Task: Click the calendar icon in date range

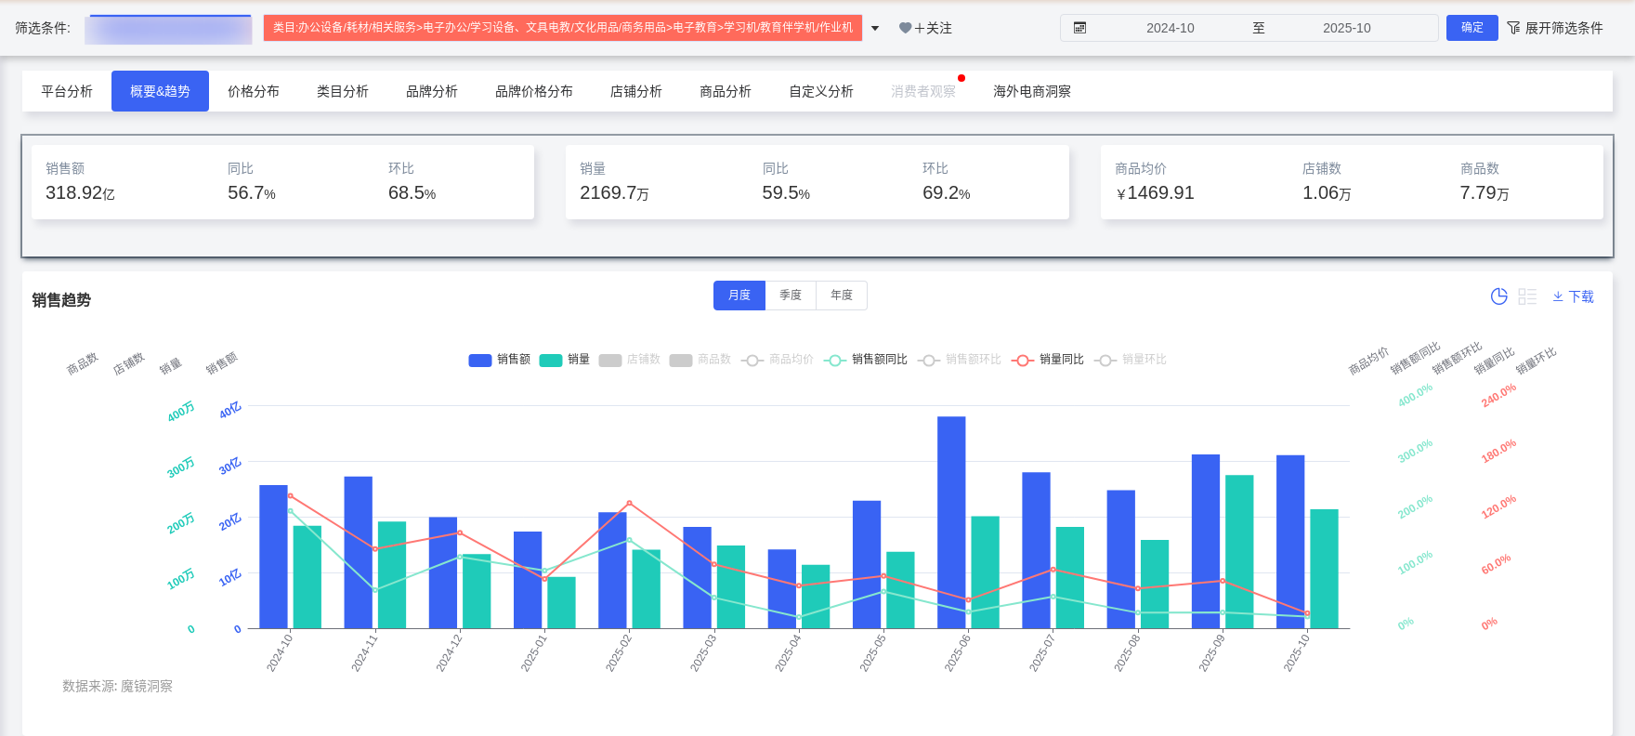Action: pyautogui.click(x=1079, y=28)
